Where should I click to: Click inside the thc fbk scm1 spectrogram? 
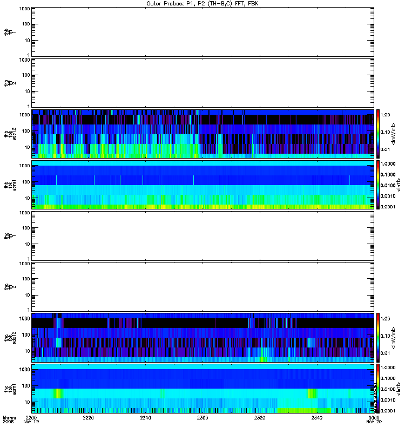click(x=202, y=389)
